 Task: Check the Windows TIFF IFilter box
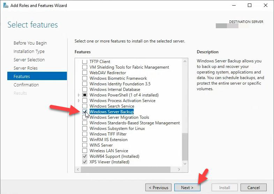pos(85,134)
